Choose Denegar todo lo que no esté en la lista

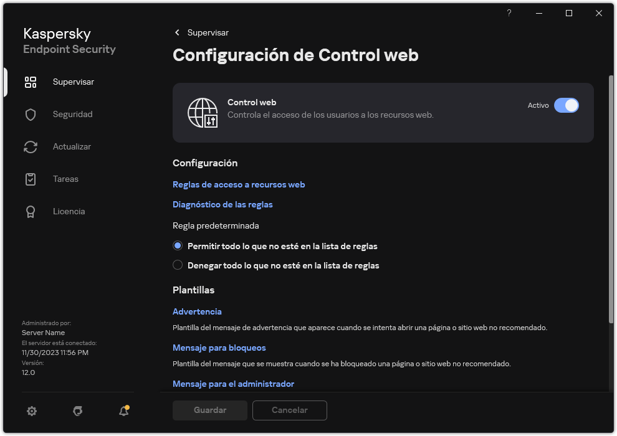tap(178, 265)
